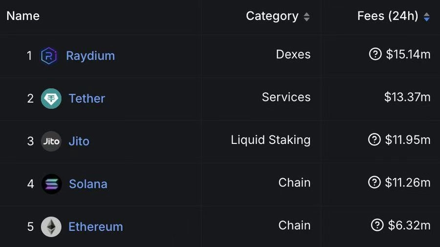
Task: Toggle sort arrows next to Category header
Action: 307,17
